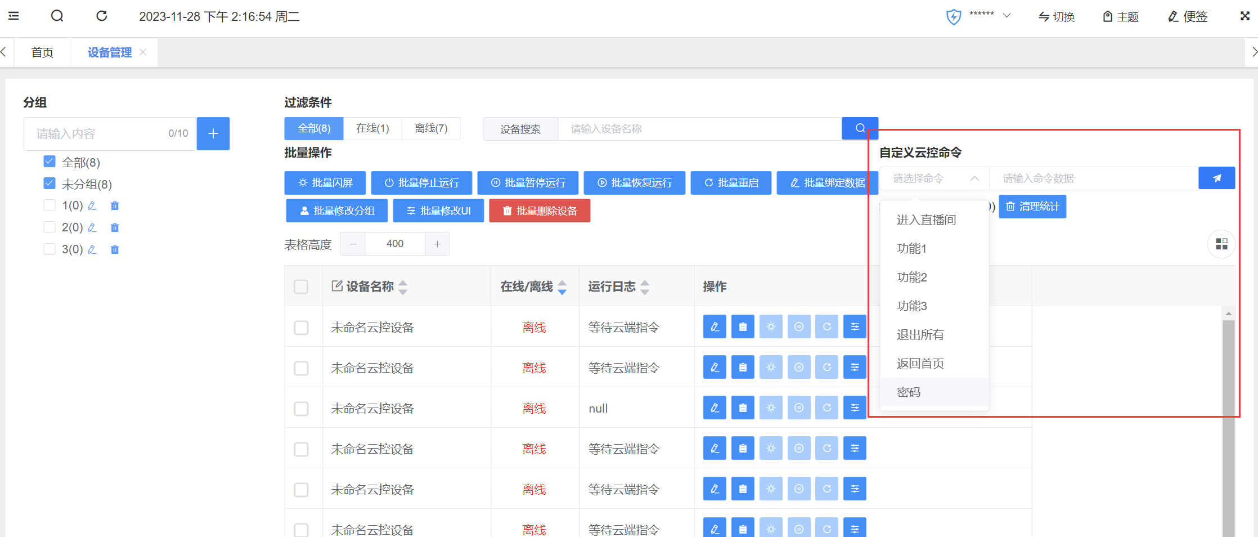
Task: Click the refresh icon in top bar
Action: (102, 16)
